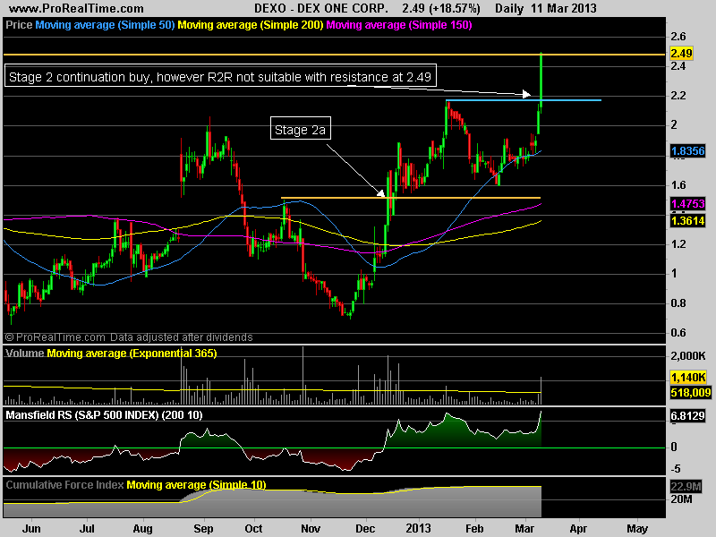Click the 1,140K volume value tag
This screenshot has height=537, width=716.
pos(688,378)
